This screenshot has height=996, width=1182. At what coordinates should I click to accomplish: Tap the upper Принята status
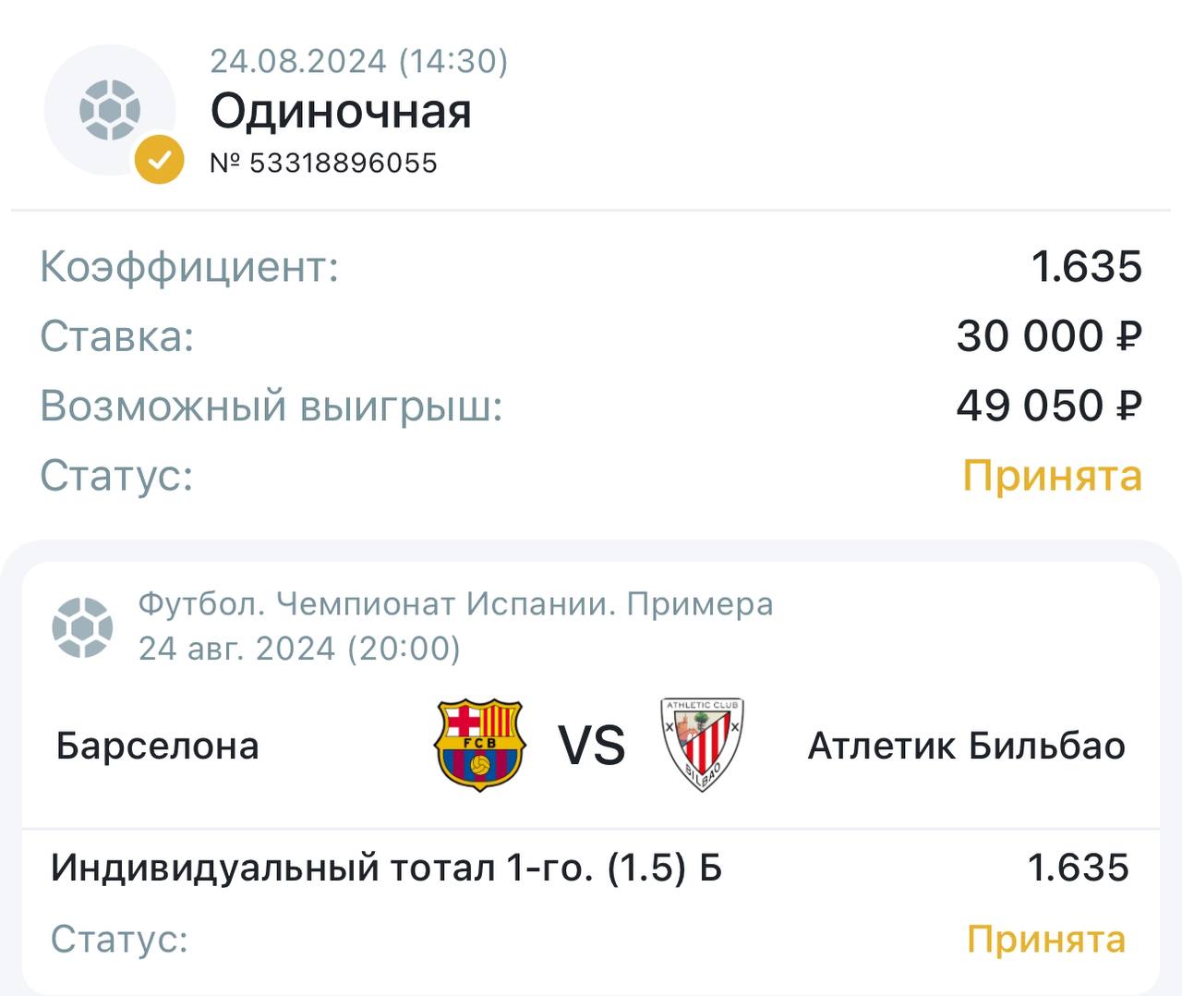click(x=1052, y=476)
